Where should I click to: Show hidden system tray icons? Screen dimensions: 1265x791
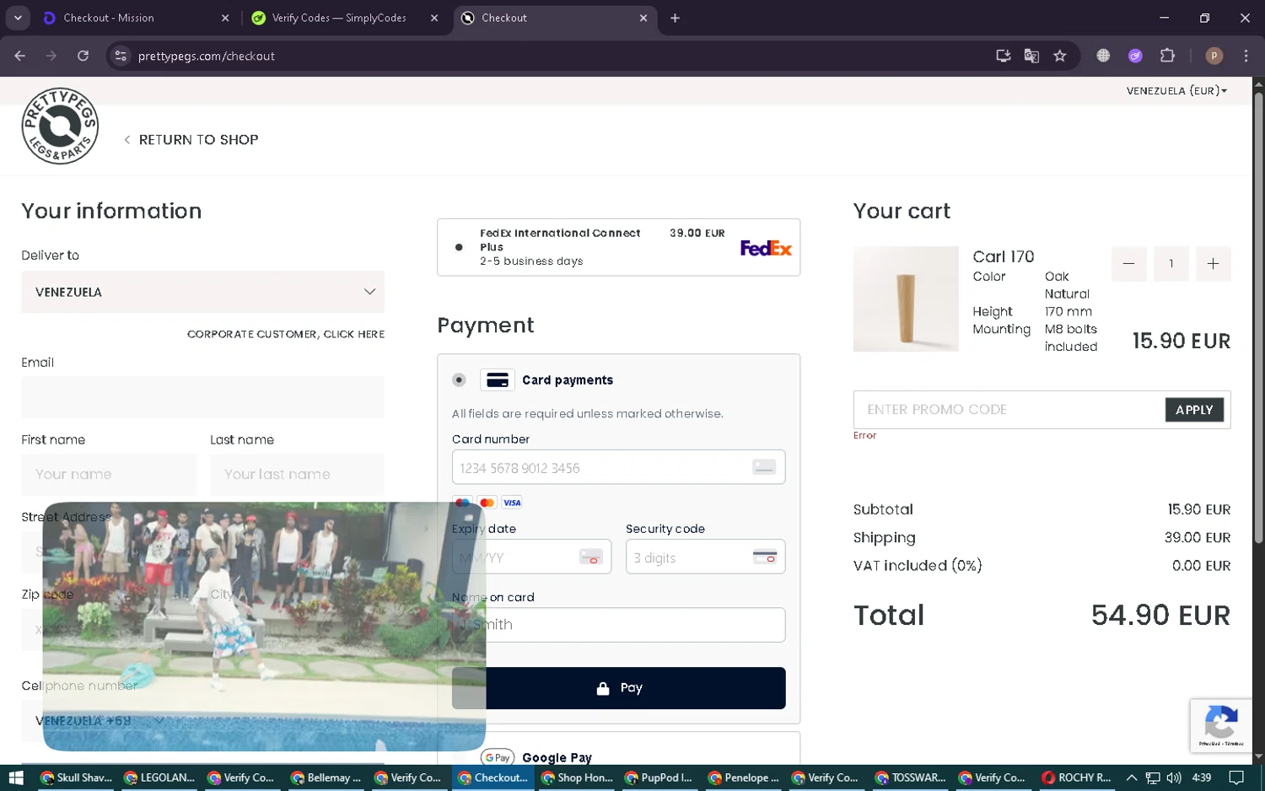point(1132,778)
